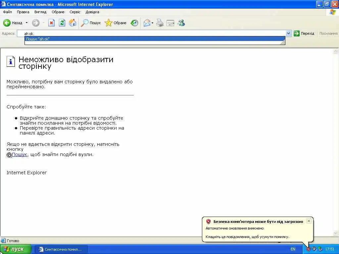Click the forward navigation arrow icon
This screenshot has width=339, height=254.
click(36, 23)
